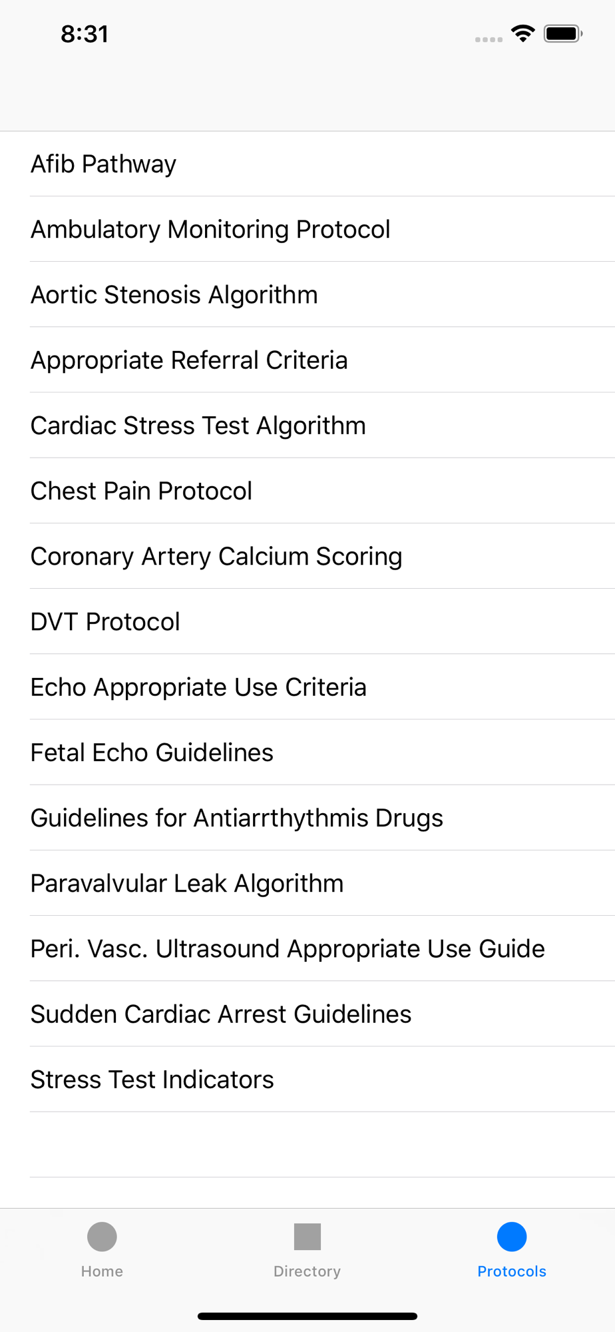This screenshot has height=1332, width=615.
Task: Open the DVT Protocol entry
Action: pos(307,621)
